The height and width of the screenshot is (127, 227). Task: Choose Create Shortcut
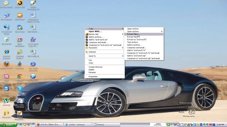[105, 67]
